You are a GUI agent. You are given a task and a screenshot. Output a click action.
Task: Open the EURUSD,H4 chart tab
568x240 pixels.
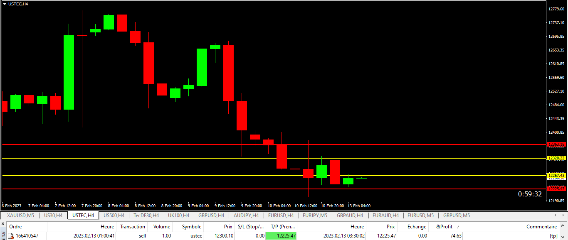281,216
